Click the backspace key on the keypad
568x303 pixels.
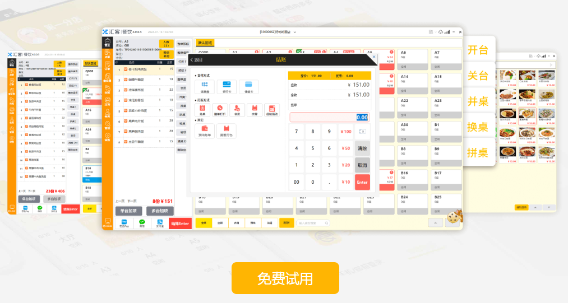tap(362, 132)
